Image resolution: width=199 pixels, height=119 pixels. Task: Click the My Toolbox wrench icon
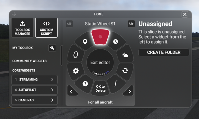click(x=52, y=48)
